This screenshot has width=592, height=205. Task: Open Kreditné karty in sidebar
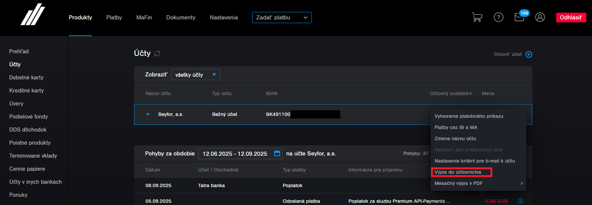pos(27,91)
